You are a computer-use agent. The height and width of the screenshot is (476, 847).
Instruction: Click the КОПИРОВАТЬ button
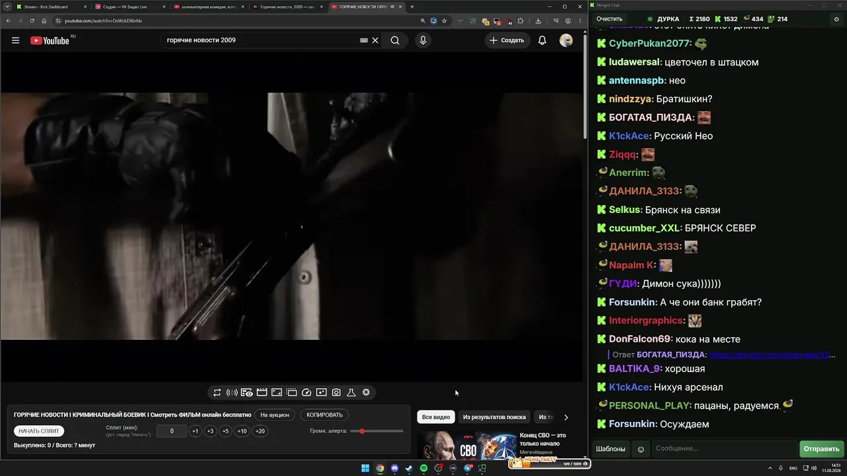325,415
